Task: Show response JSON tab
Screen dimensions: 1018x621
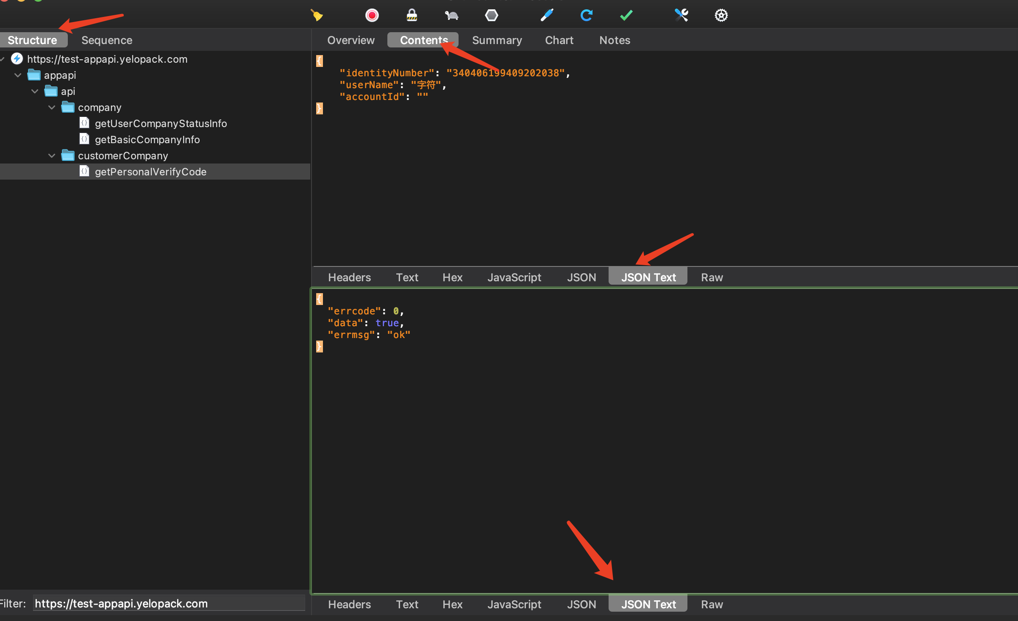Action: pyautogui.click(x=581, y=604)
